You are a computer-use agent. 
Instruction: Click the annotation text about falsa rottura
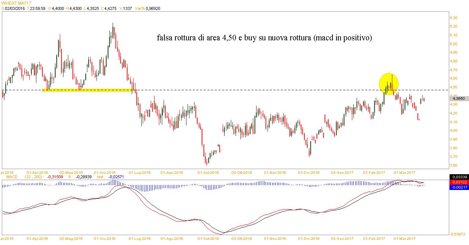click(264, 38)
